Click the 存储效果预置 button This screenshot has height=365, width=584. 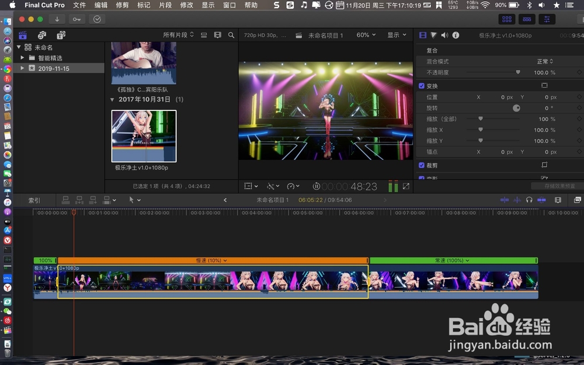559,186
